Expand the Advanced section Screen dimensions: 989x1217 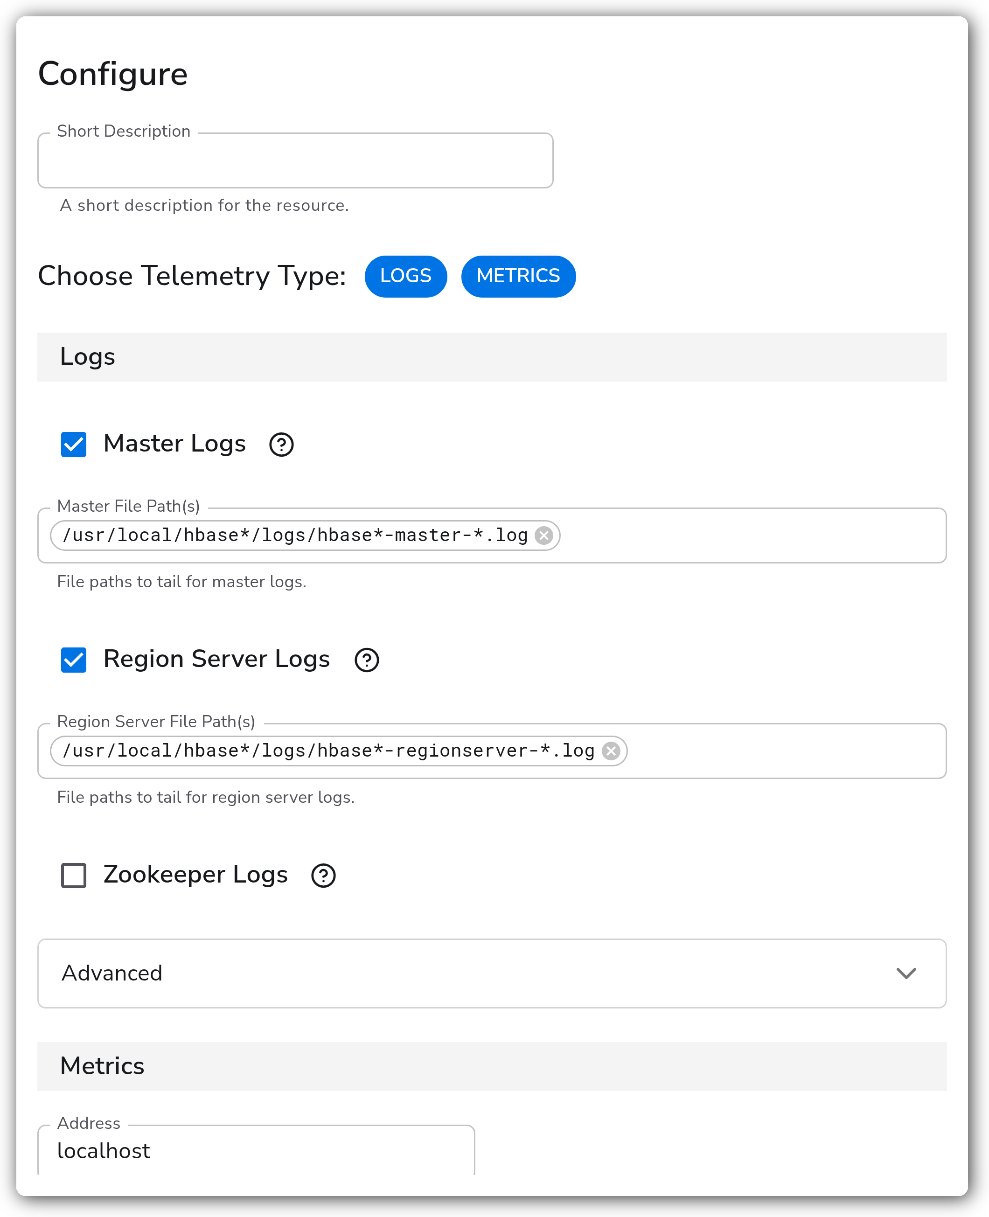coord(492,973)
